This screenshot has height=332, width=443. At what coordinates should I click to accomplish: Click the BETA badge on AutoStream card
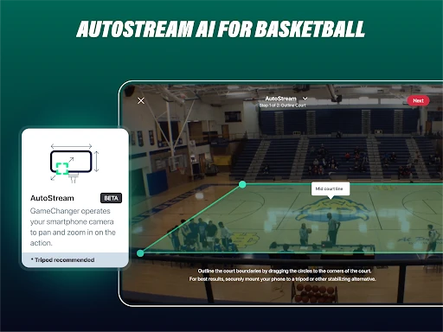click(x=111, y=198)
